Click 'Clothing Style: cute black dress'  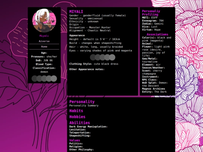(94, 64)
